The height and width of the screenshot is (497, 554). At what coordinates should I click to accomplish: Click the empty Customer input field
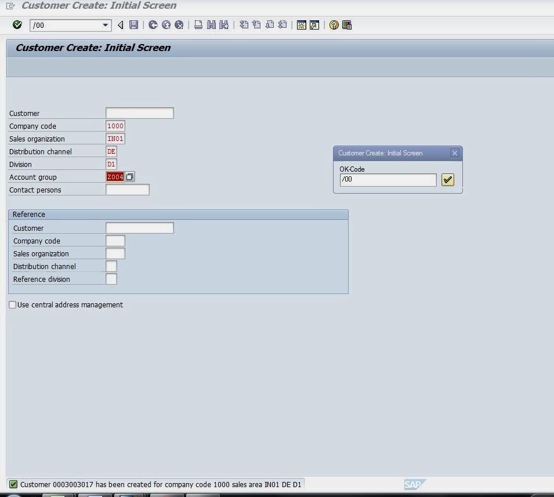coord(139,113)
